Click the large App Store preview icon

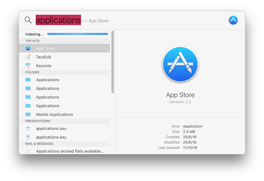coord(180,64)
